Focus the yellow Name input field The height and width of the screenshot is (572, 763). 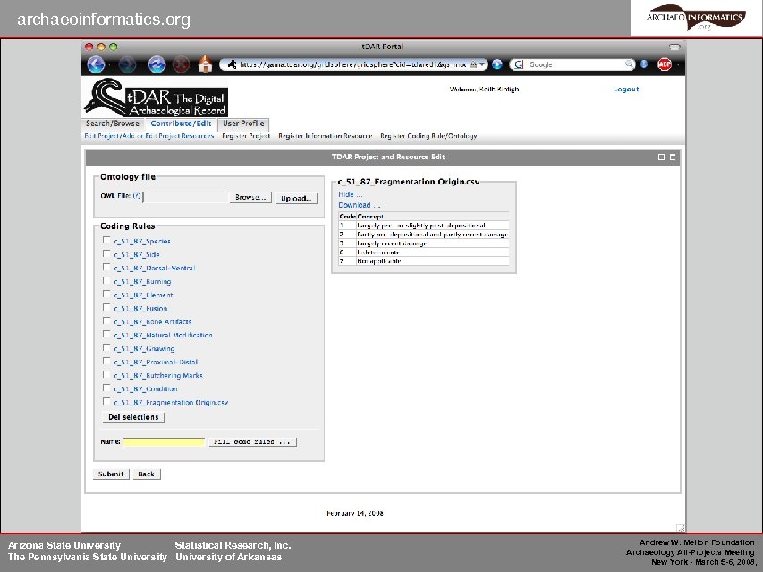[164, 442]
